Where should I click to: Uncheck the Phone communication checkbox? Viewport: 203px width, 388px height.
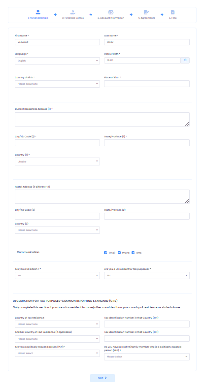pyautogui.click(x=119, y=253)
